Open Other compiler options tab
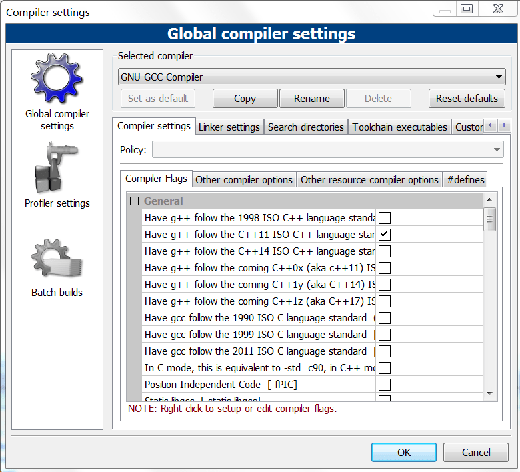The width and height of the screenshot is (520, 472). point(244,180)
